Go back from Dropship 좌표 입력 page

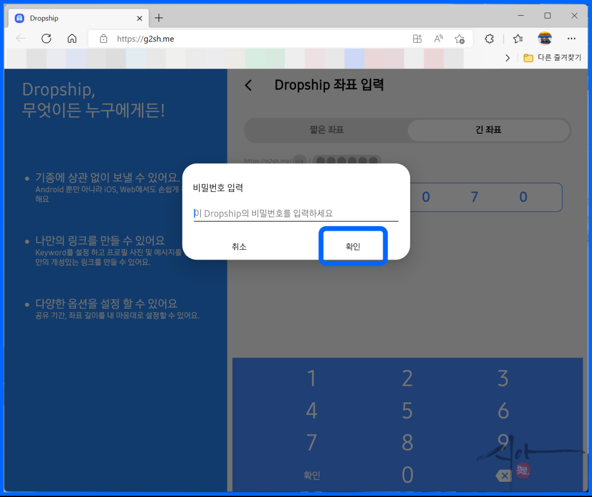tap(248, 85)
